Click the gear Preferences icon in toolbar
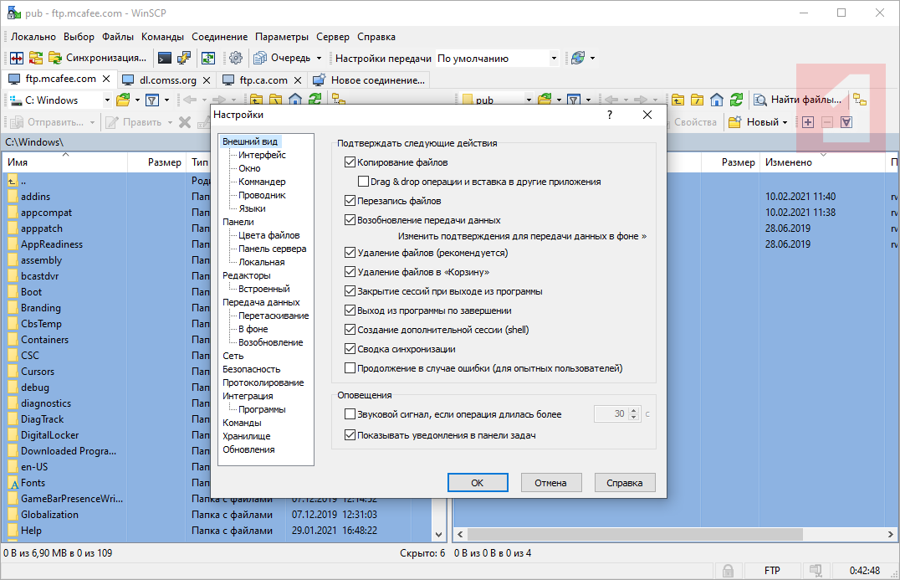Image resolution: width=900 pixels, height=580 pixels. coord(235,58)
